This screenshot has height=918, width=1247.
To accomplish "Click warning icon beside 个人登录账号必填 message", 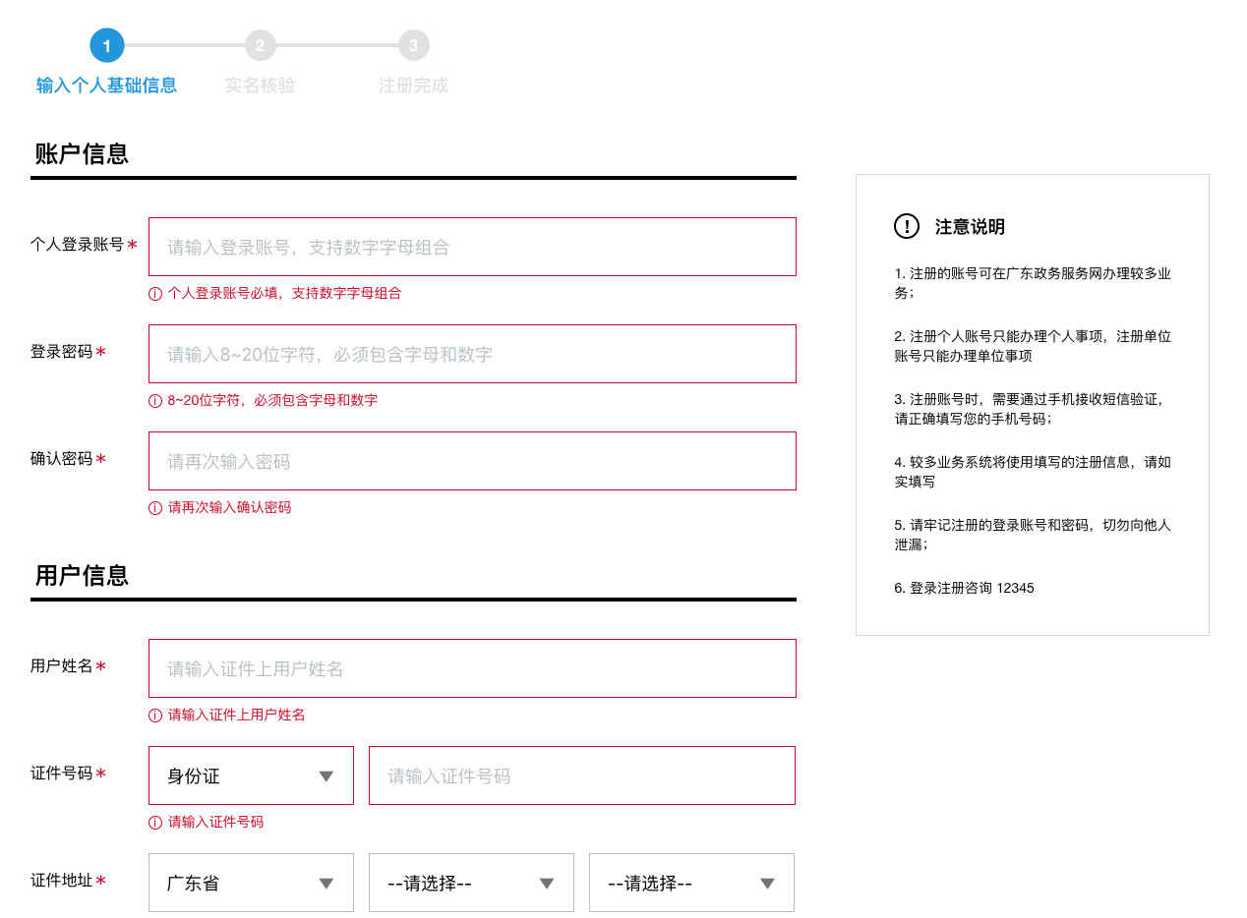I will (155, 294).
